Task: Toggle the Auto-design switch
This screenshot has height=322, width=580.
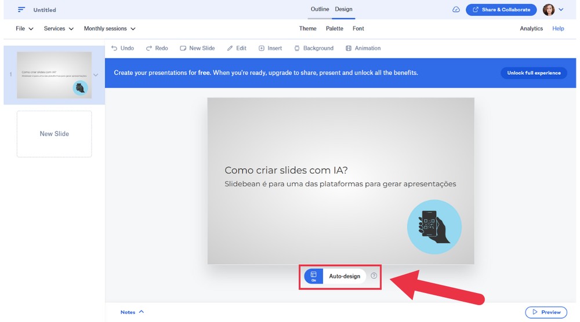Action: click(x=314, y=276)
